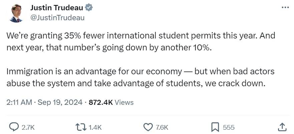294x134 pixels.
Task: Repost this tweet using the arrows icon
Action: tap(81, 127)
